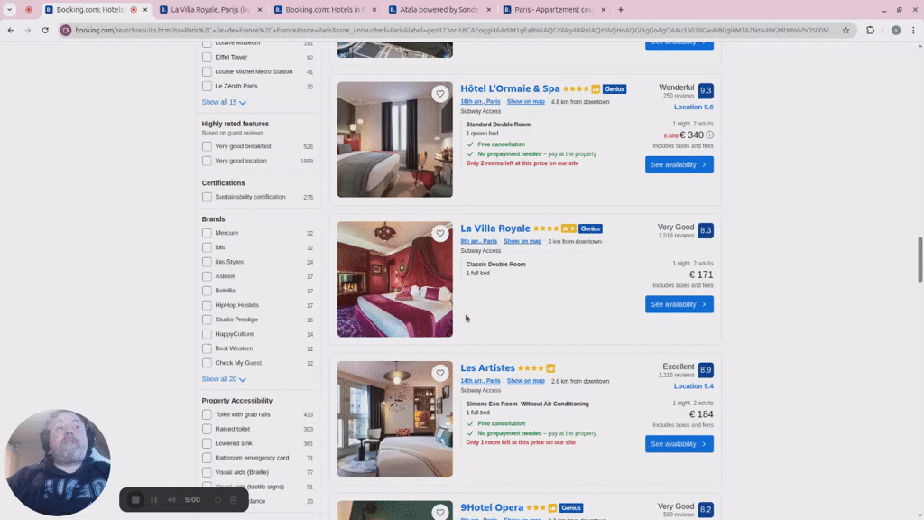924x520 pixels.
Task: Check the HipHop Hostels brand filter
Action: click(207, 305)
